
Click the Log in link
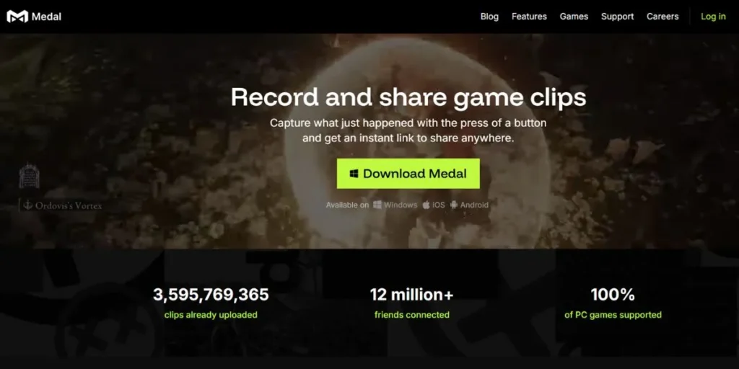click(713, 17)
